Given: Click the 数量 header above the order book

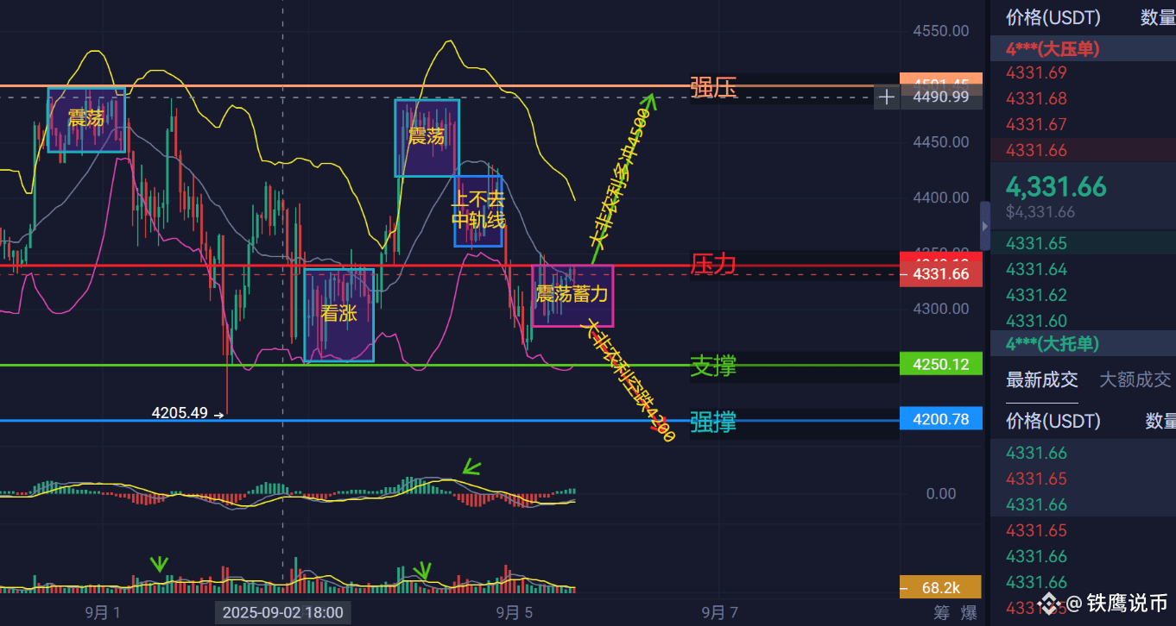Looking at the screenshot, I should (1158, 16).
